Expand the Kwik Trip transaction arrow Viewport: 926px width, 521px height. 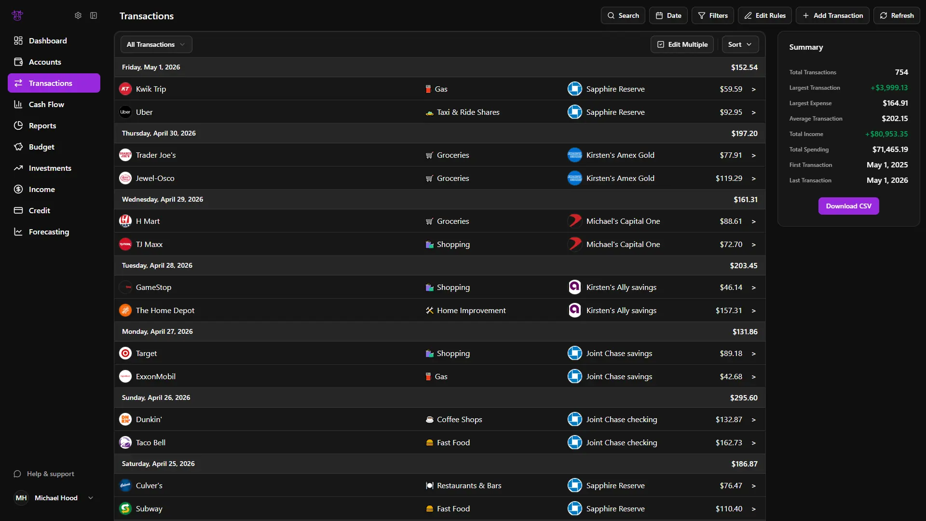click(753, 89)
